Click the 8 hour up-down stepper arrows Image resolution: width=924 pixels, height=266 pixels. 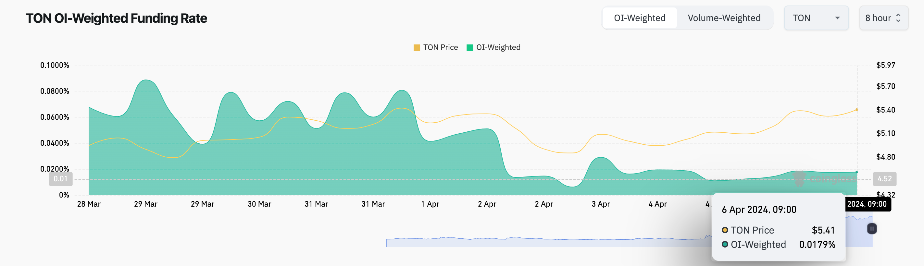[x=899, y=18]
